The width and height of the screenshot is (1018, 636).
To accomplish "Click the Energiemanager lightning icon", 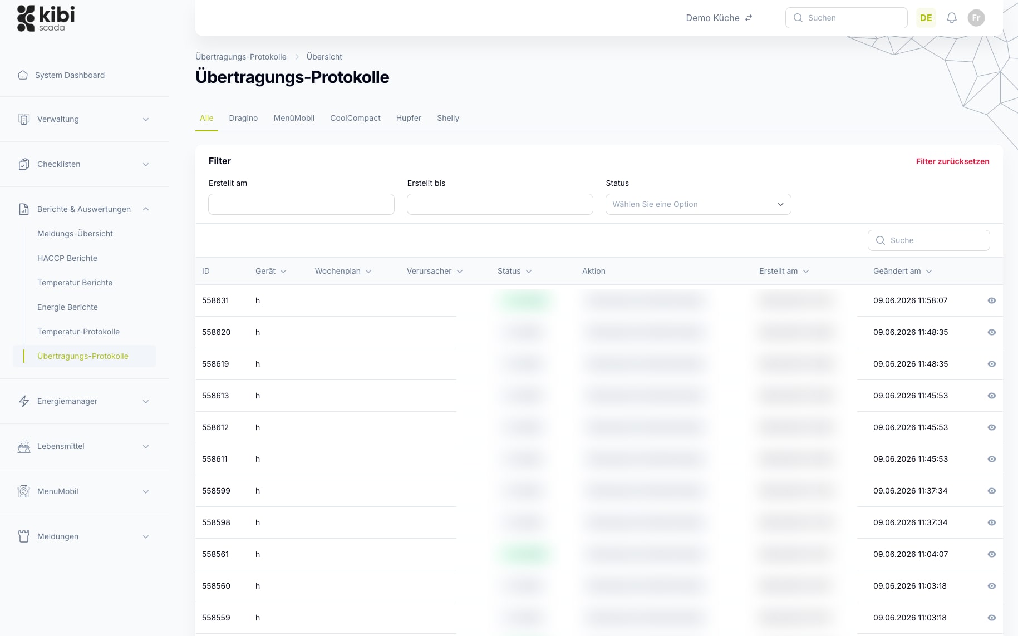I will tap(24, 401).
